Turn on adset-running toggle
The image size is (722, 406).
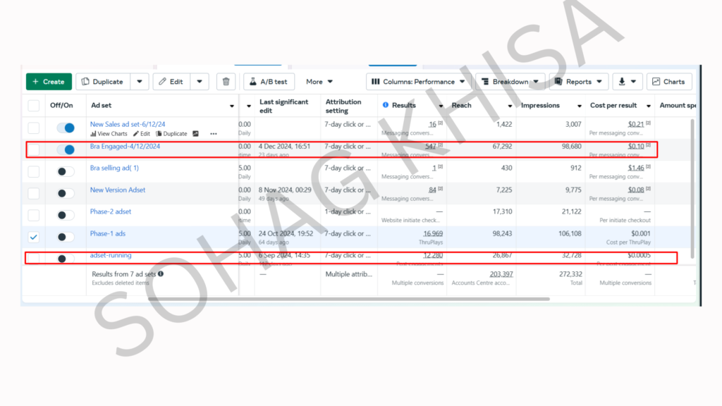point(65,258)
